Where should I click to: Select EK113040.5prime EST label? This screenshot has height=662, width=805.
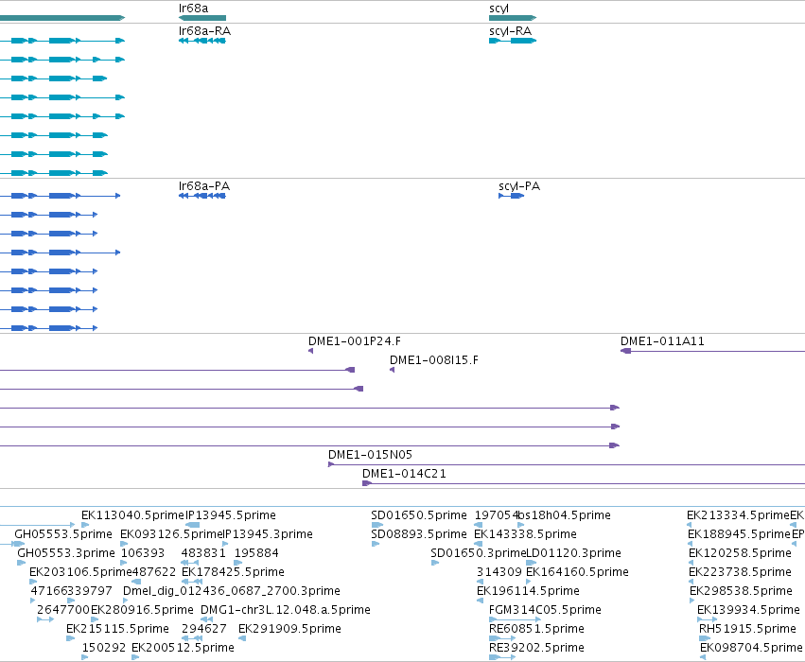[x=132, y=514]
